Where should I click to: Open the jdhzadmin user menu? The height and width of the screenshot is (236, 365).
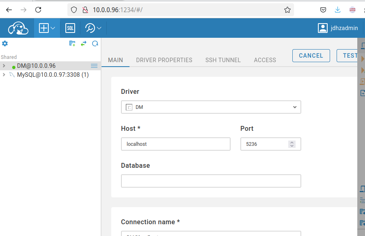tap(338, 28)
